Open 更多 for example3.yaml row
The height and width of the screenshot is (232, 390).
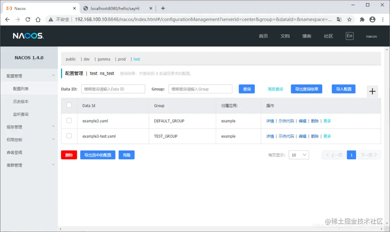(327, 121)
